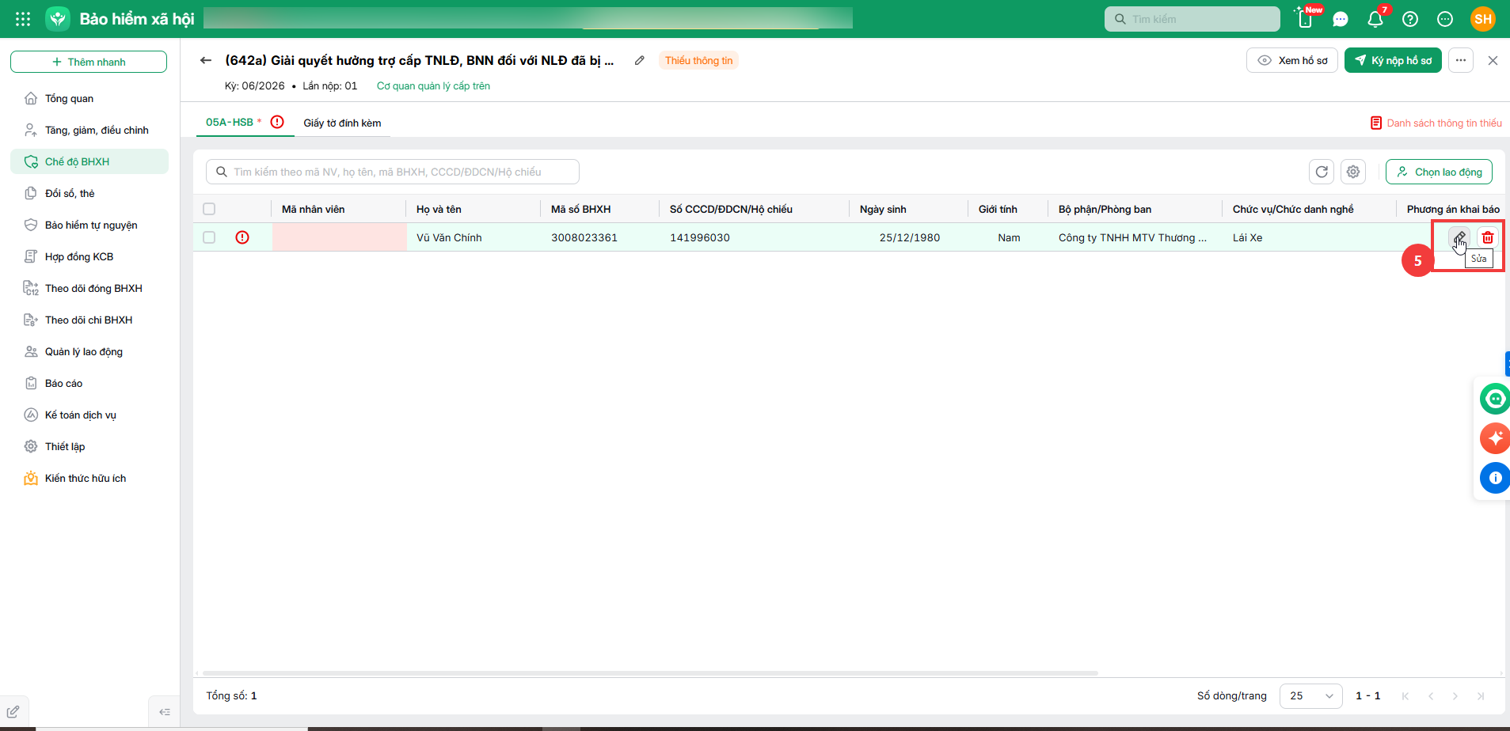1510x731 pixels.
Task: Switch to the Giấy tờ đính kèm tab
Action: [x=342, y=123]
